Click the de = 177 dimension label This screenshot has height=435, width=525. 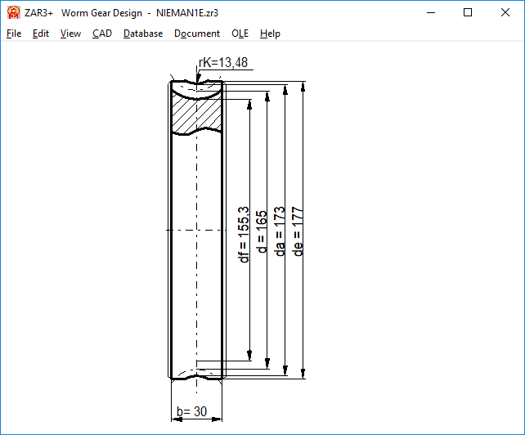298,231
